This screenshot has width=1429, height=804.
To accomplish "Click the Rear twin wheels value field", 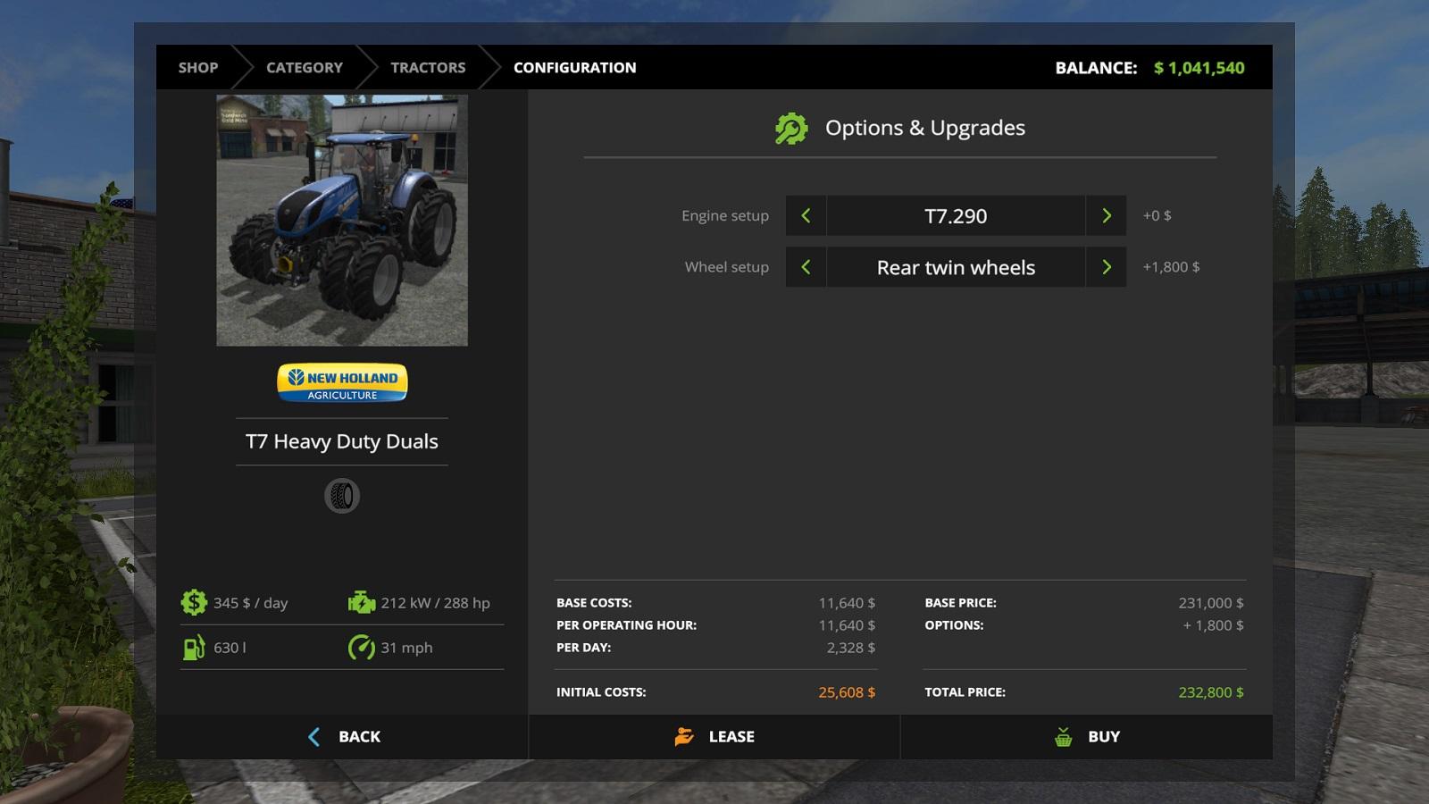I will point(956,267).
